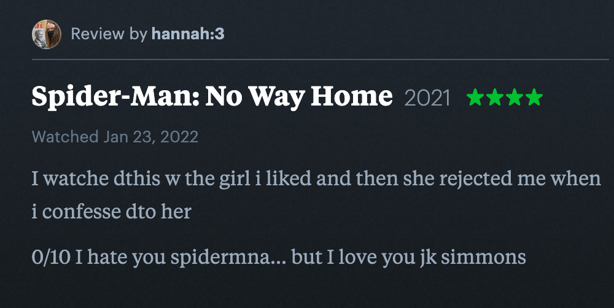The width and height of the screenshot is (614, 308).
Task: Open hannah:3's profile avatar
Action: pos(47,34)
